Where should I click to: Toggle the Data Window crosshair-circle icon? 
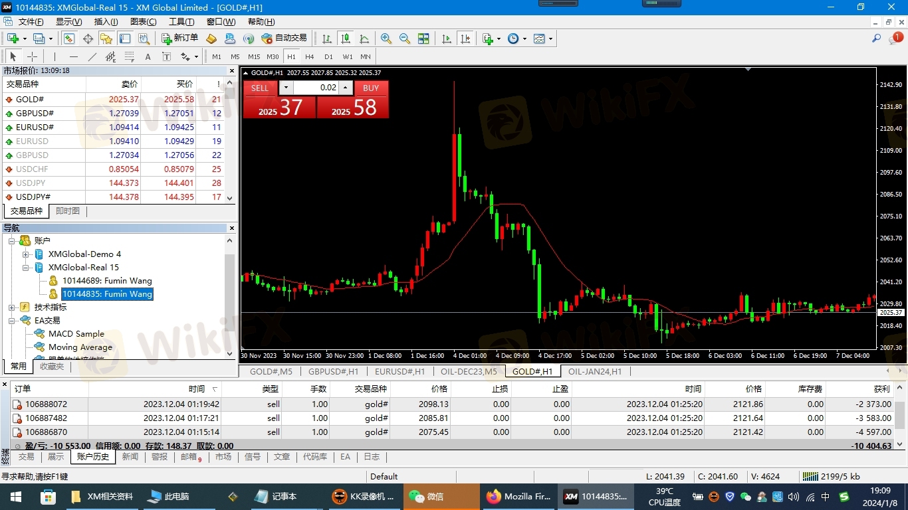click(x=88, y=39)
